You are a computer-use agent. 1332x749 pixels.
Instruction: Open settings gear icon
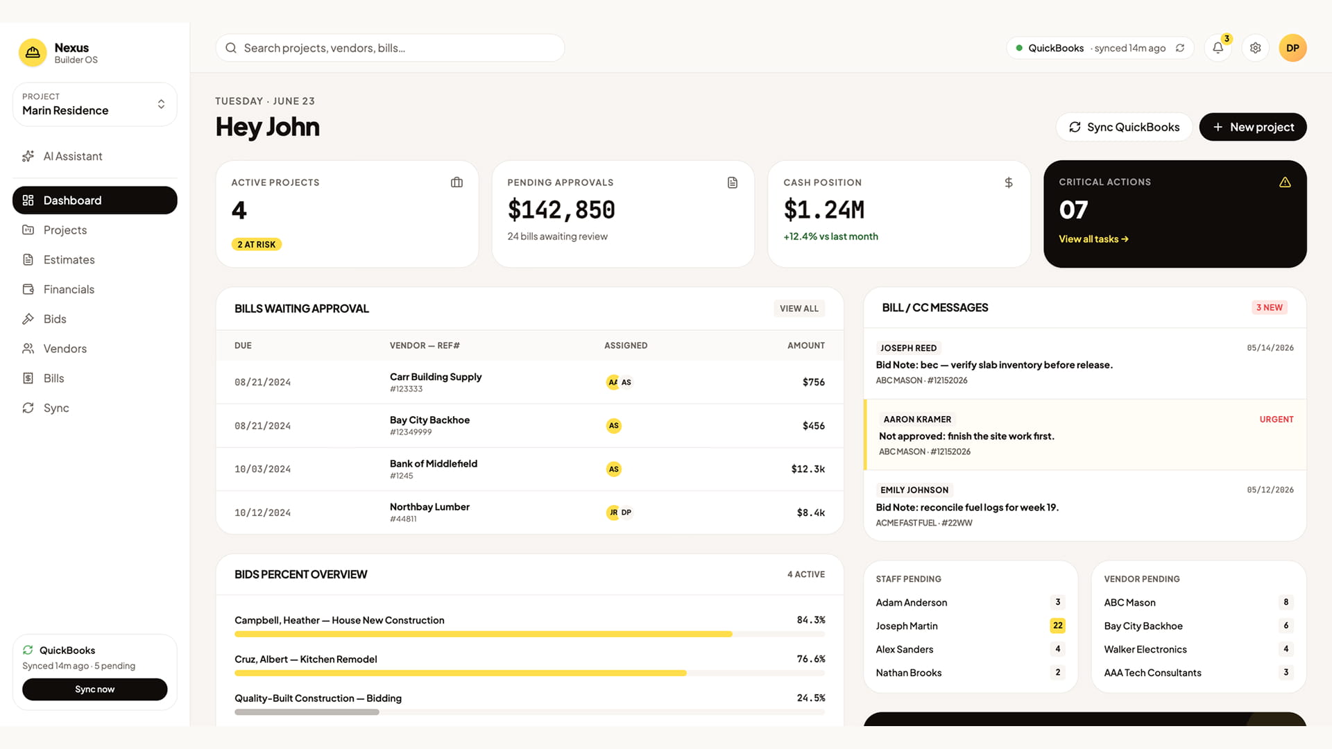[1255, 48]
